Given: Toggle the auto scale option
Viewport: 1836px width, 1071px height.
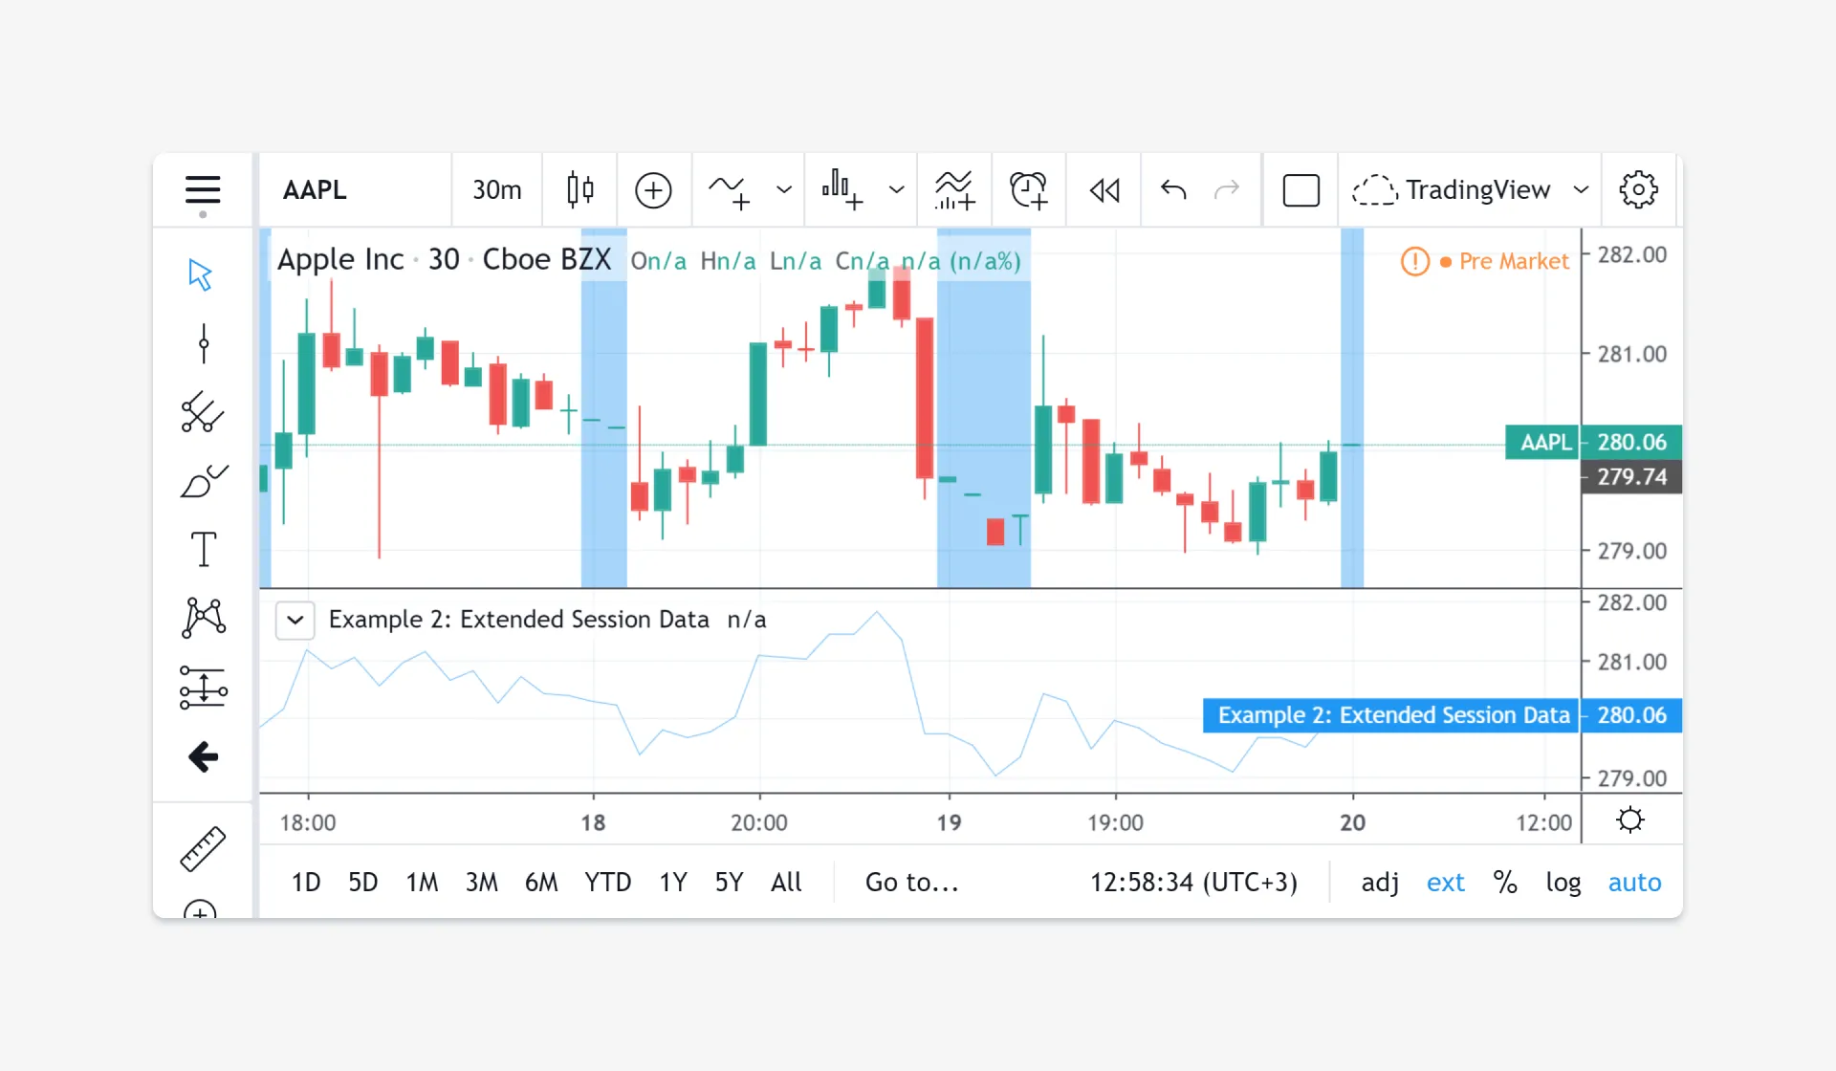Looking at the screenshot, I should coord(1634,882).
